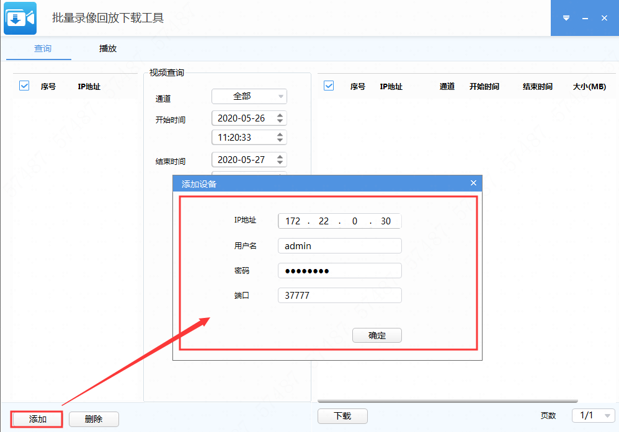Image resolution: width=619 pixels, height=432 pixels.
Task: Click the batch playback download app logo
Action: [20, 18]
